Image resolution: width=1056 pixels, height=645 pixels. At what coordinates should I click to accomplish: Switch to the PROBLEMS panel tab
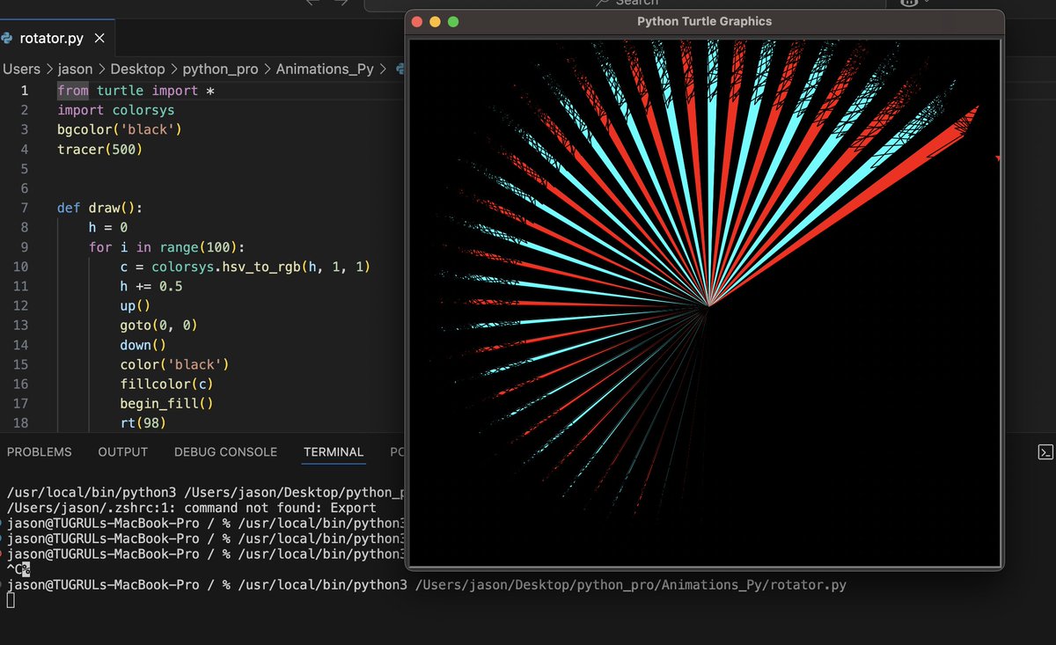coord(39,452)
